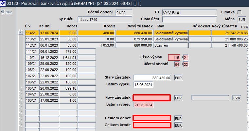Click the empty field left of CZK
The width and height of the screenshot is (249, 131).
point(210,98)
